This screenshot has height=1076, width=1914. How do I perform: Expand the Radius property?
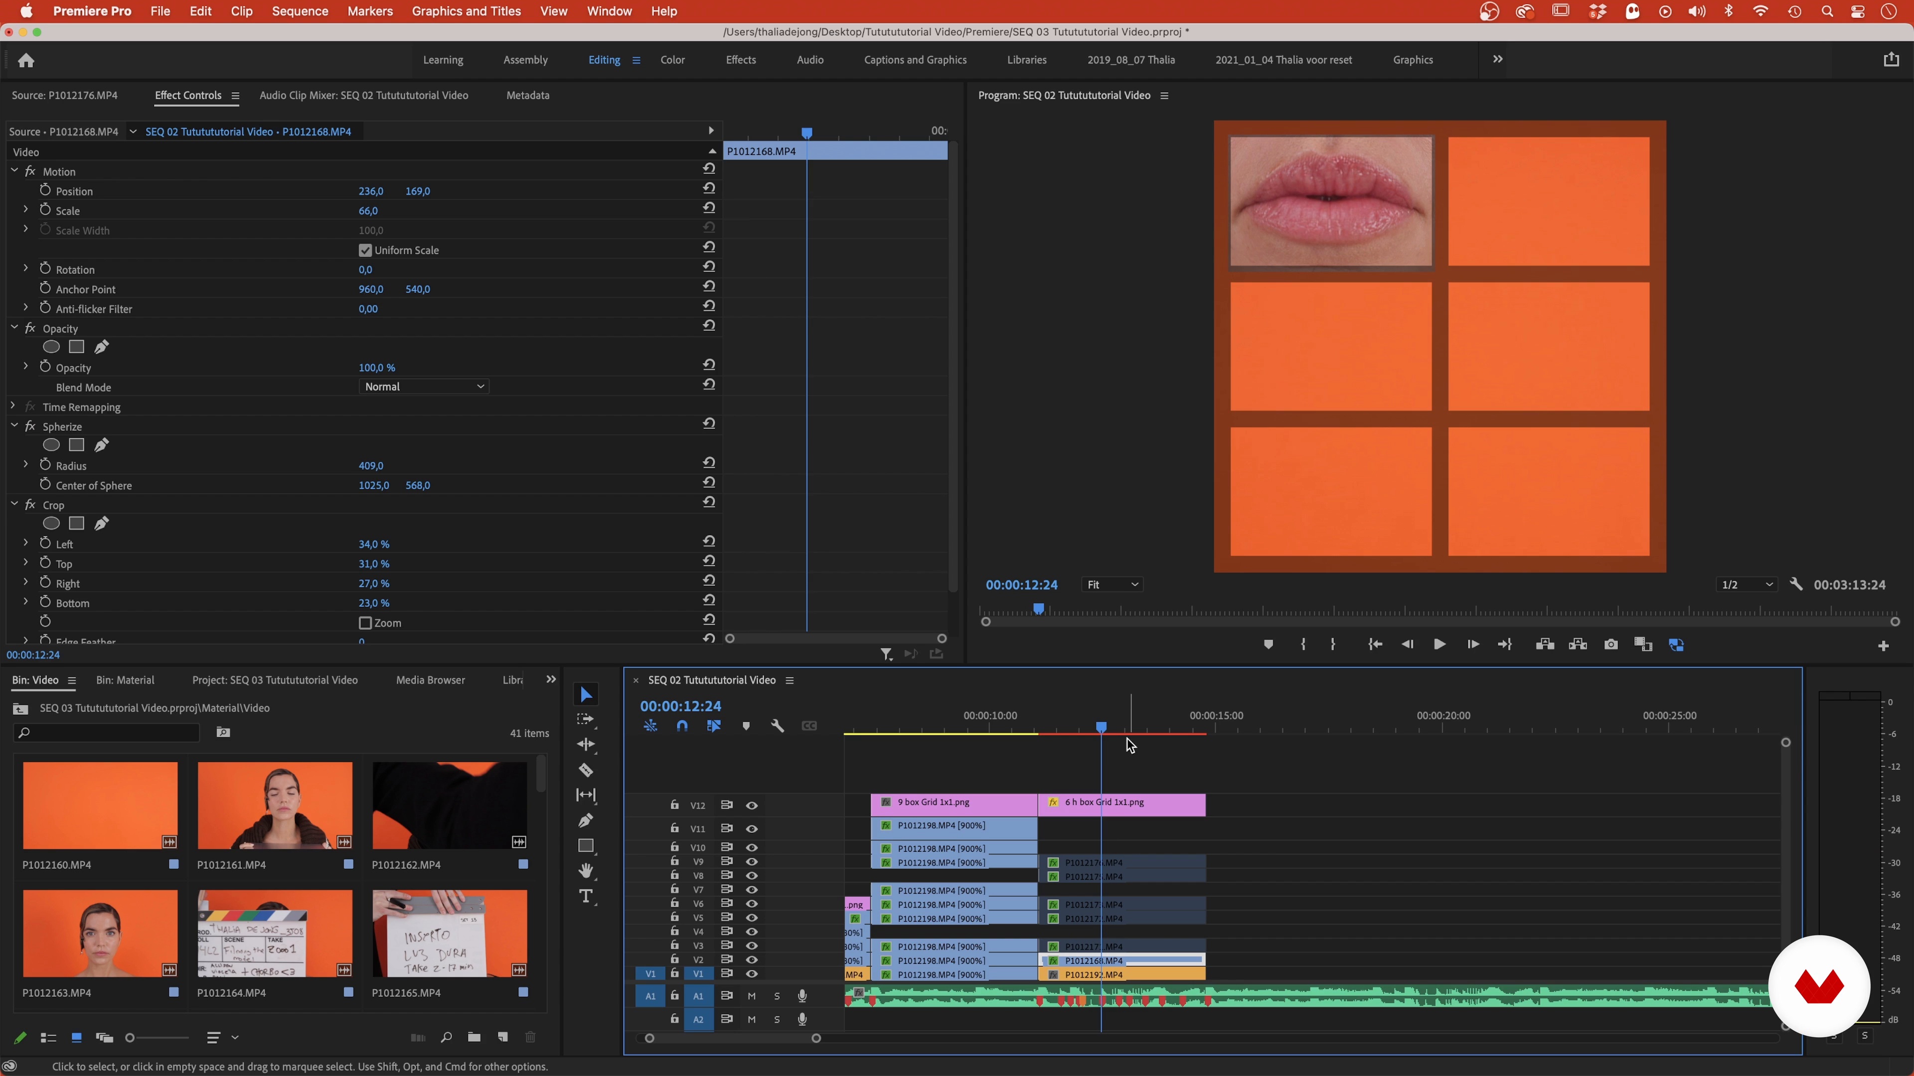click(25, 465)
